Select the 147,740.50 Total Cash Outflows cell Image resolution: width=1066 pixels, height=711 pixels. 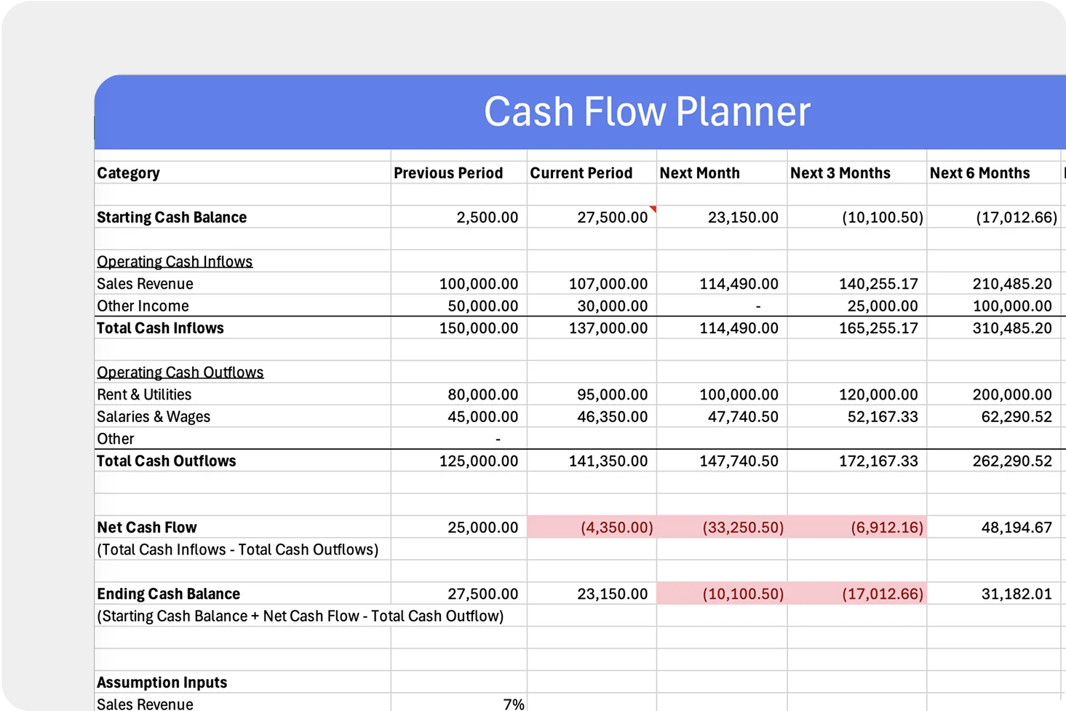click(722, 461)
